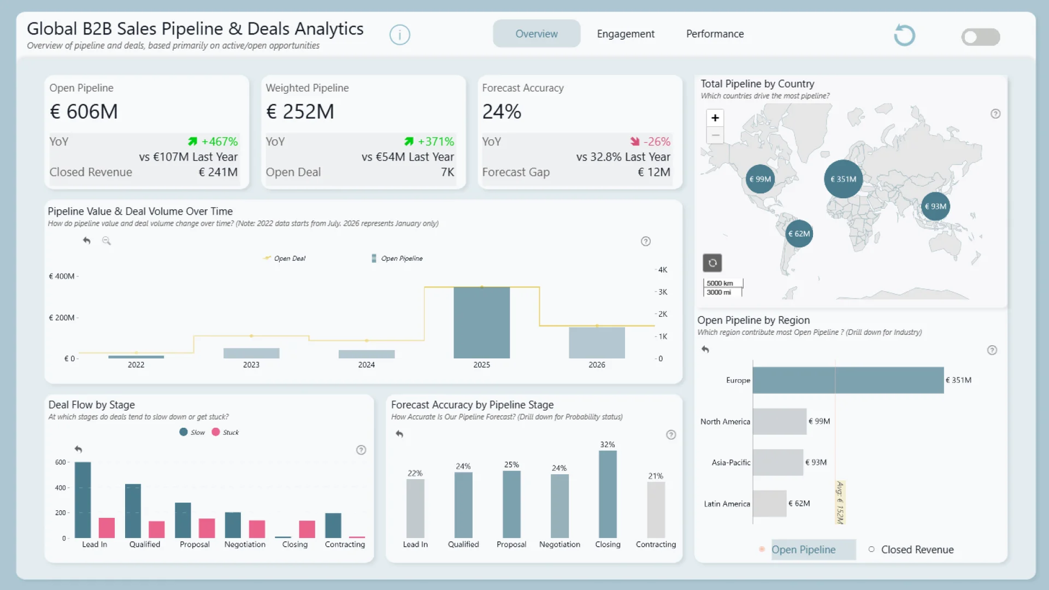This screenshot has width=1049, height=590.
Task: Switch to the Engagement tab
Action: [x=625, y=34]
